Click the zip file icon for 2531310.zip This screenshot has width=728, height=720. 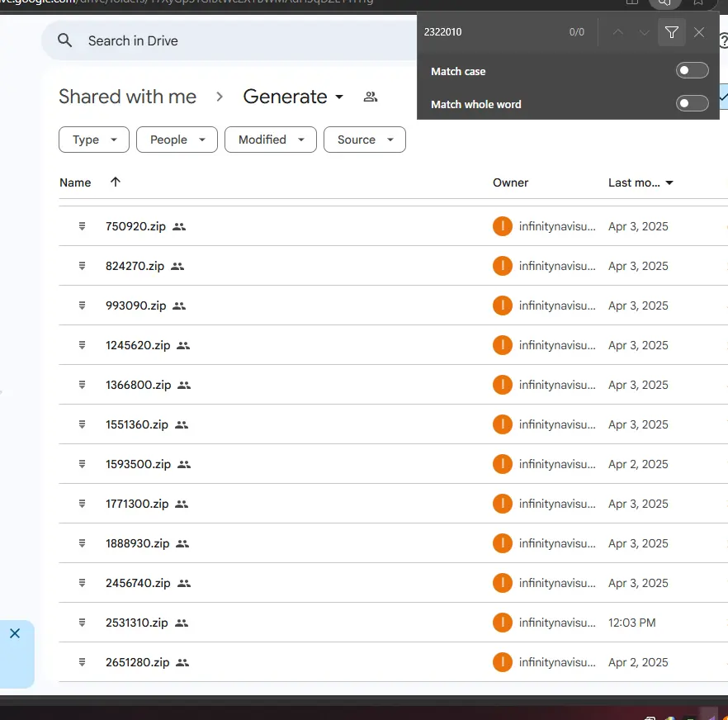(83, 623)
